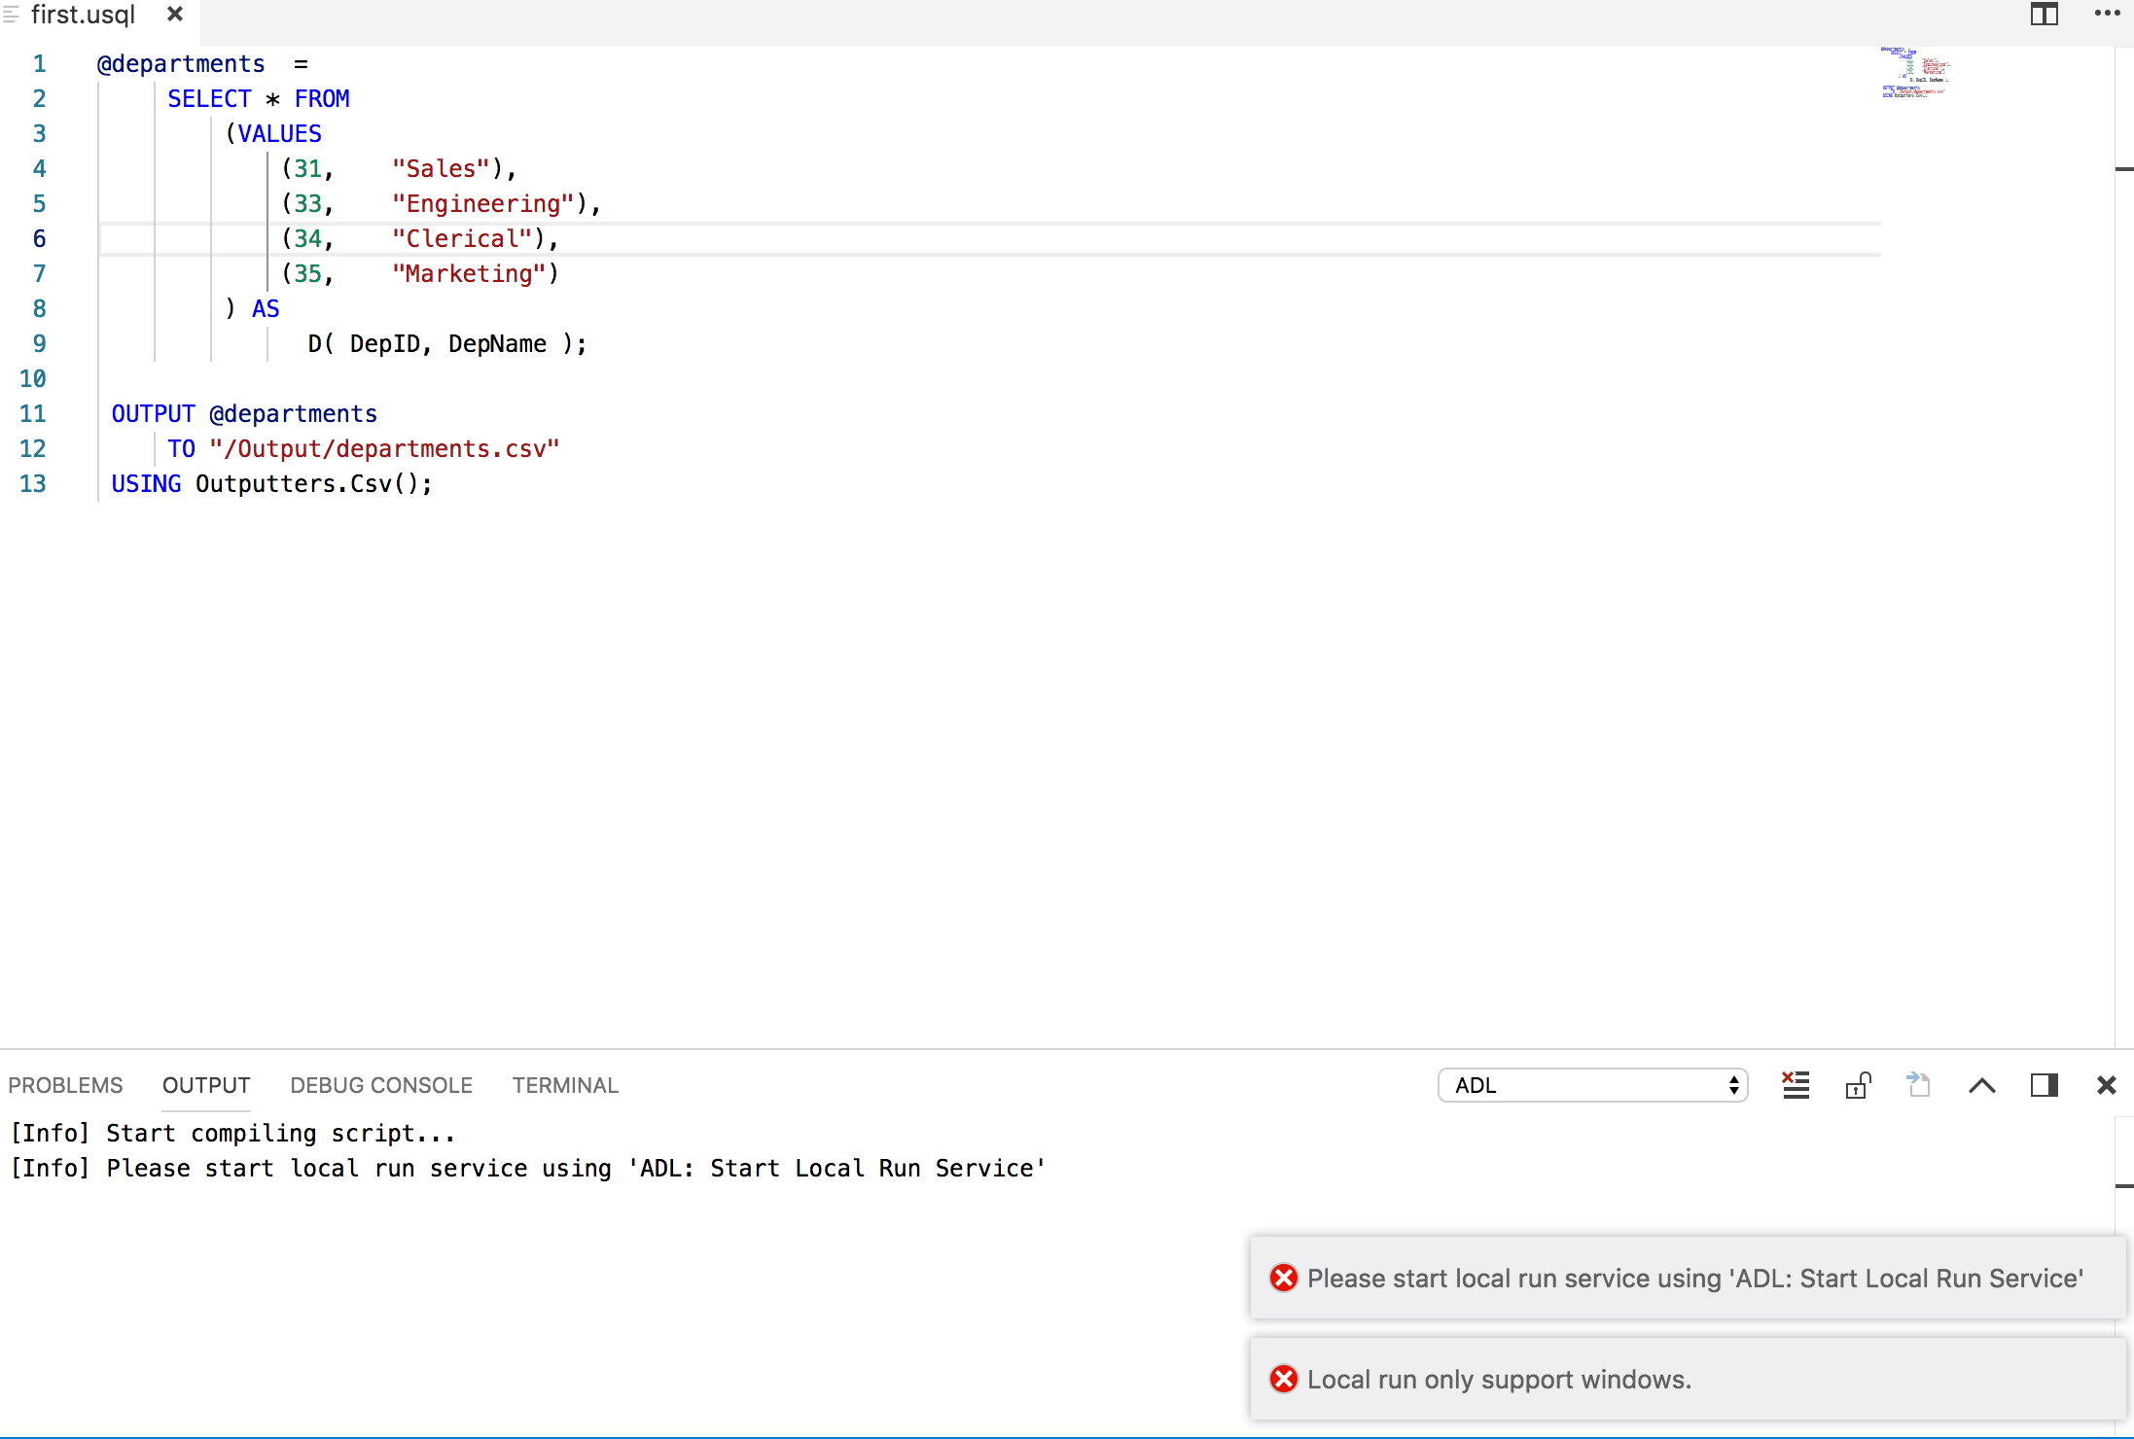This screenshot has height=1439, width=2134.
Task: Open the ADL output channel dropdown
Action: tap(1591, 1085)
